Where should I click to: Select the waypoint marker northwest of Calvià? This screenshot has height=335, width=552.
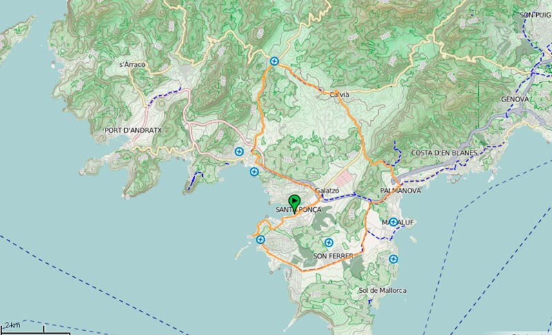click(274, 61)
